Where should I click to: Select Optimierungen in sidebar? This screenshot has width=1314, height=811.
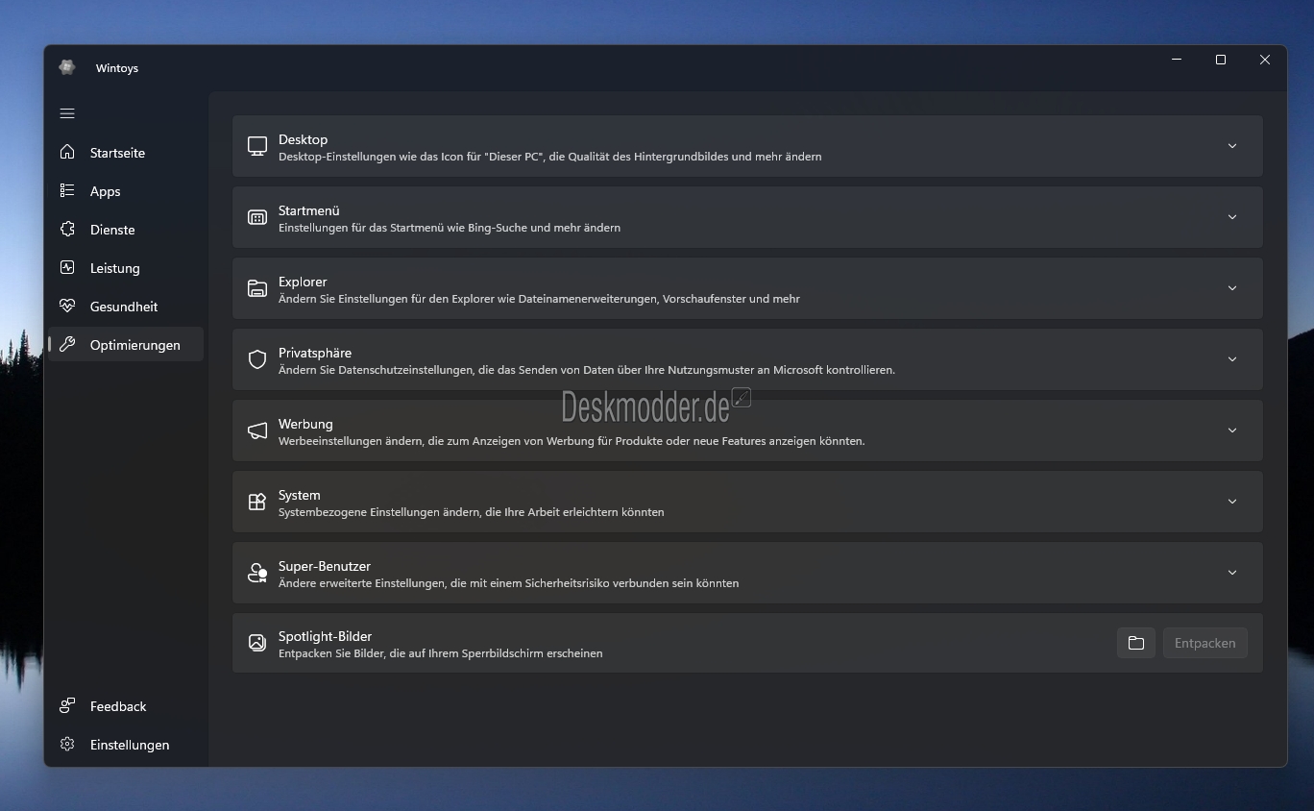tap(126, 344)
